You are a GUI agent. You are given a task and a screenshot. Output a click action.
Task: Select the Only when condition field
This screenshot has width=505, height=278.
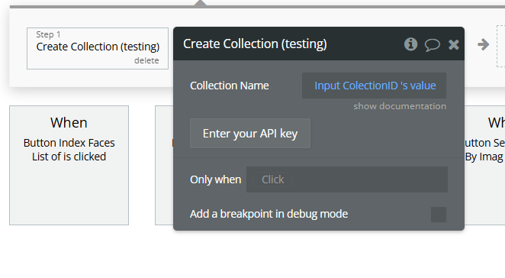(x=347, y=179)
